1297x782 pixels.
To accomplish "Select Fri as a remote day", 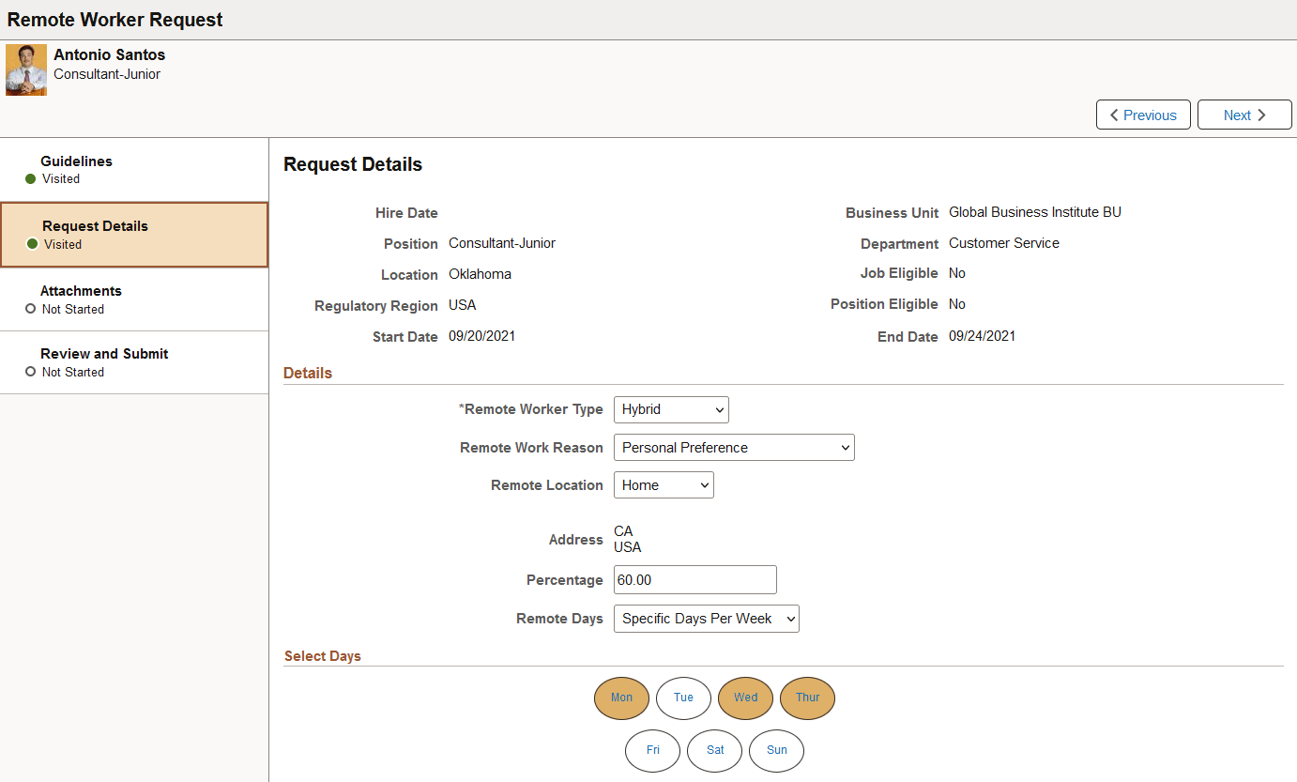I will (x=652, y=750).
